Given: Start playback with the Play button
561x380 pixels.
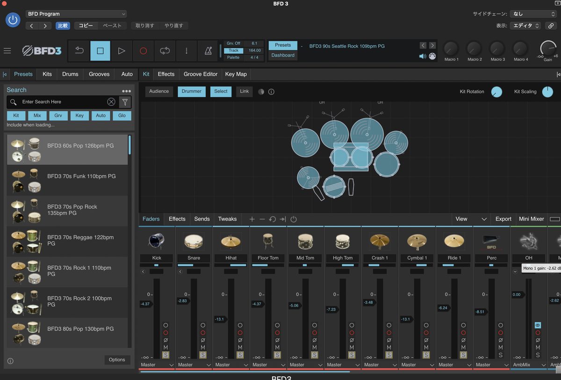Looking at the screenshot, I should click(x=122, y=50).
